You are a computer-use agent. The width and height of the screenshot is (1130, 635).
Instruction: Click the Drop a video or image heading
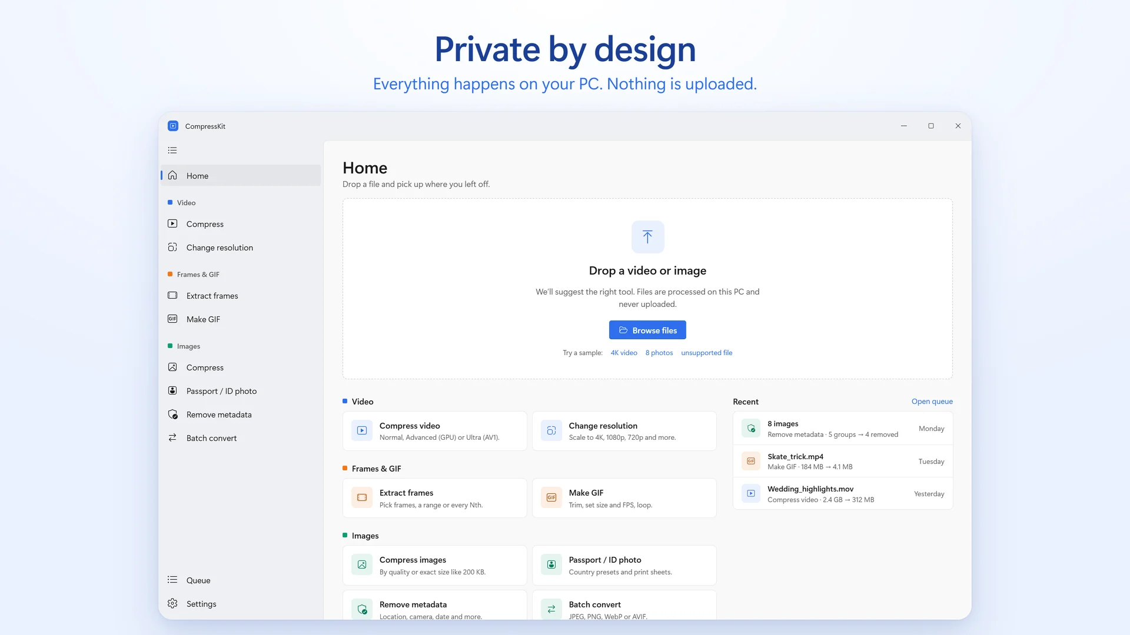647,270
